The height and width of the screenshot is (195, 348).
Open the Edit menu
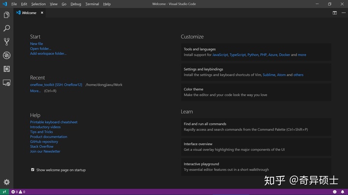click(24, 4)
